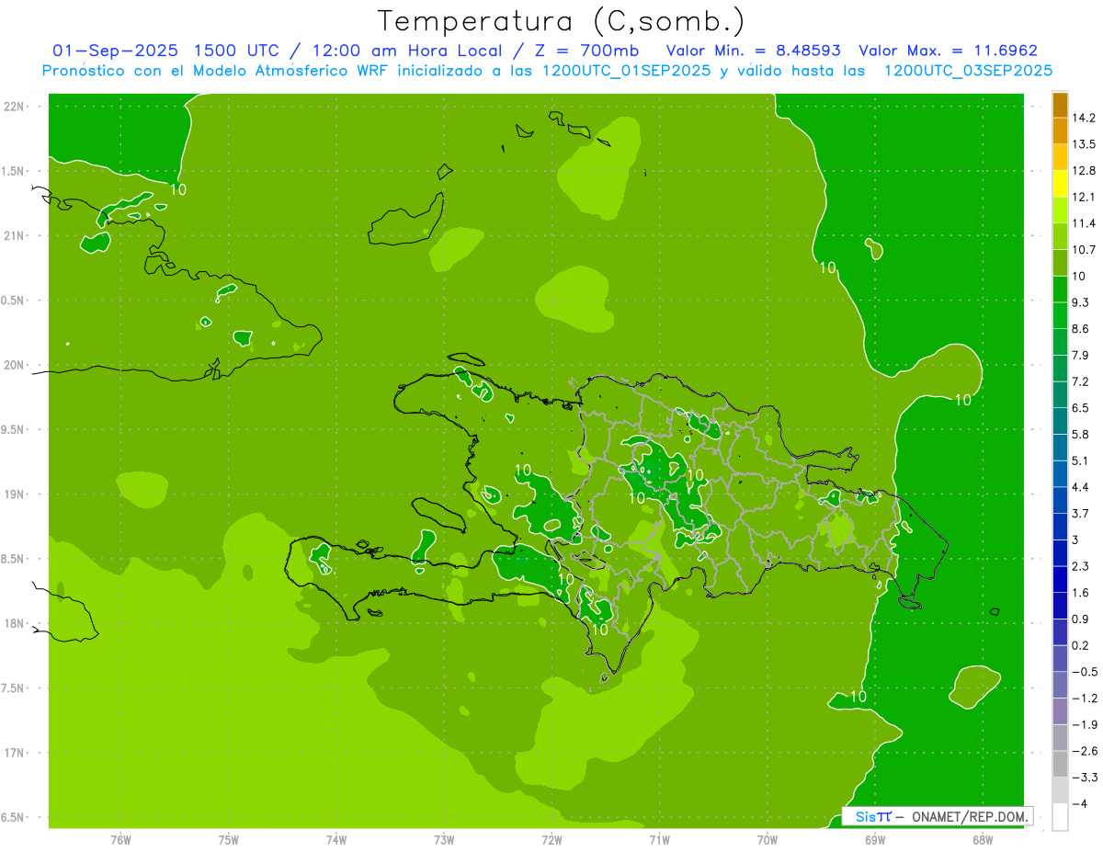The image size is (1103, 852).
Task: Click the '12.8' colorbar label
Action: pyautogui.click(x=1085, y=171)
